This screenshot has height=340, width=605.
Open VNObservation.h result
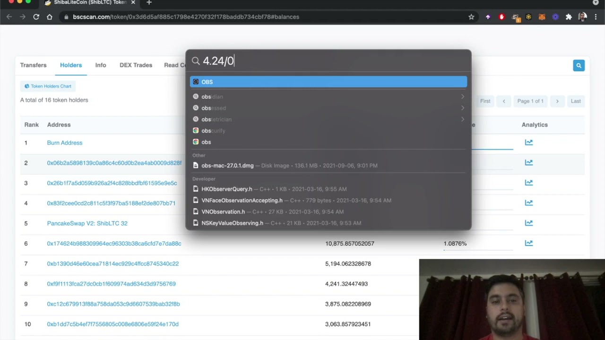click(328, 212)
